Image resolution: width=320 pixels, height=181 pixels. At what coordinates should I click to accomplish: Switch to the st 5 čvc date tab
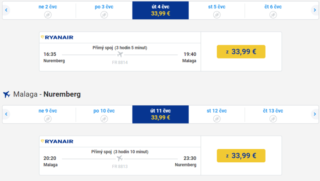point(216,10)
